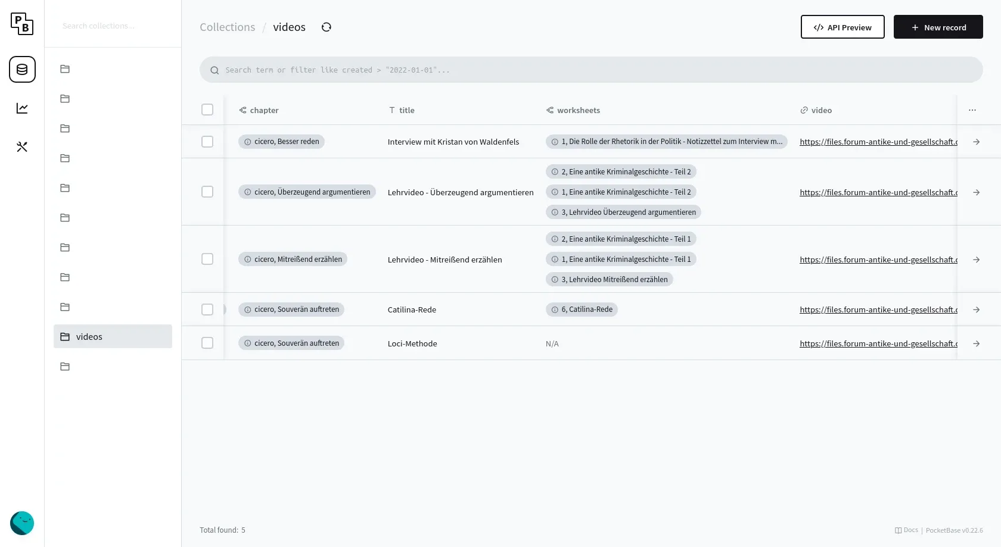The width and height of the screenshot is (1001, 547).
Task: Toggle the select-all checkbox in table header
Action: [x=207, y=110]
